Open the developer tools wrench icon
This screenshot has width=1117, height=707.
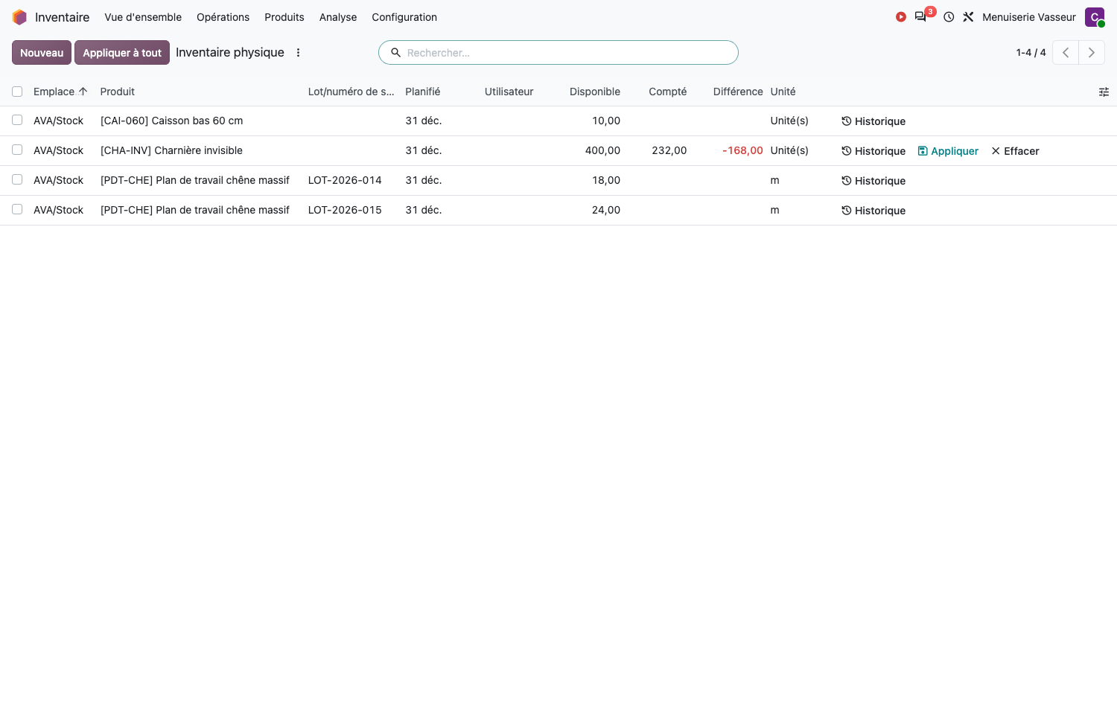pos(968,17)
